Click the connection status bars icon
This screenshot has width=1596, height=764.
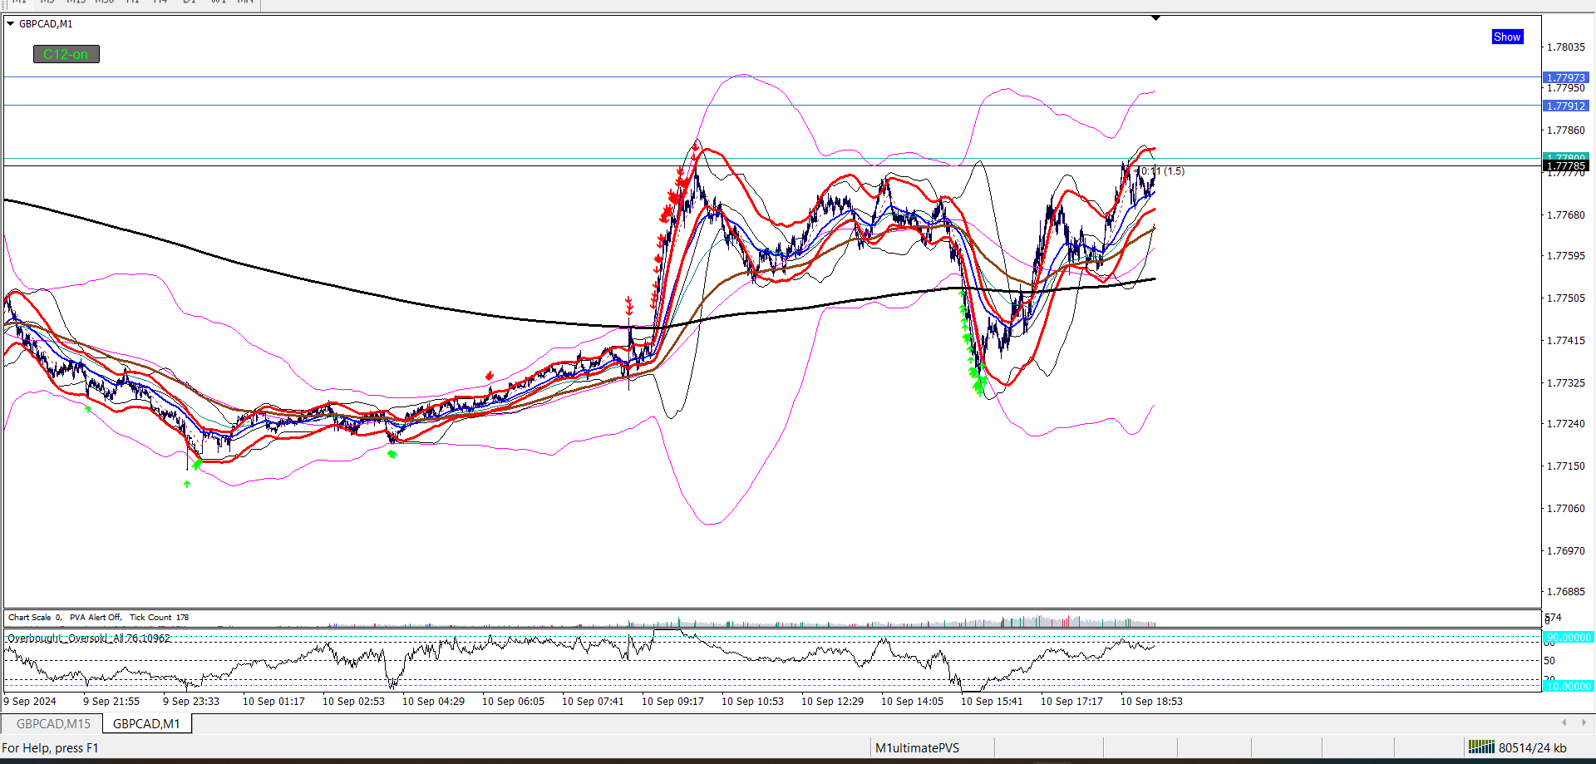(x=1480, y=747)
